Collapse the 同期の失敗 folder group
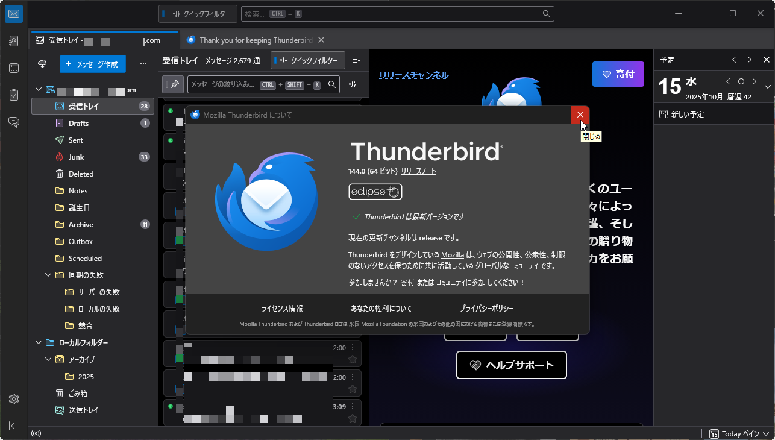This screenshot has width=775, height=440. [x=48, y=274]
